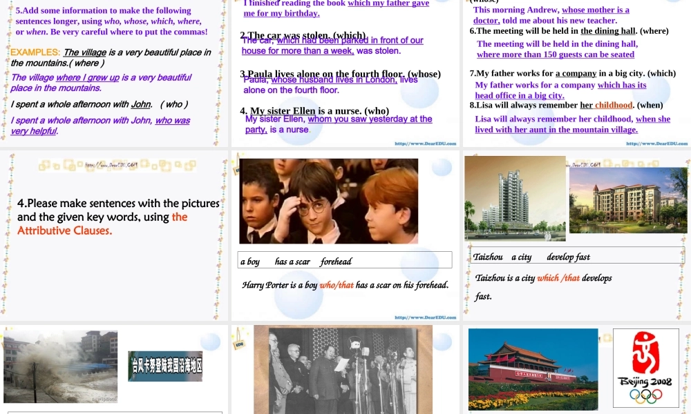The width and height of the screenshot is (691, 414).
Task: Open the typhoon waves photo
Action: [x=60, y=366]
